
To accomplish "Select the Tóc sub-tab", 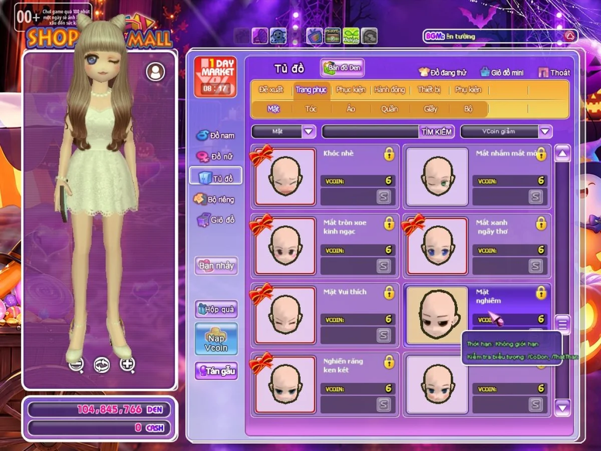I will click(x=311, y=109).
